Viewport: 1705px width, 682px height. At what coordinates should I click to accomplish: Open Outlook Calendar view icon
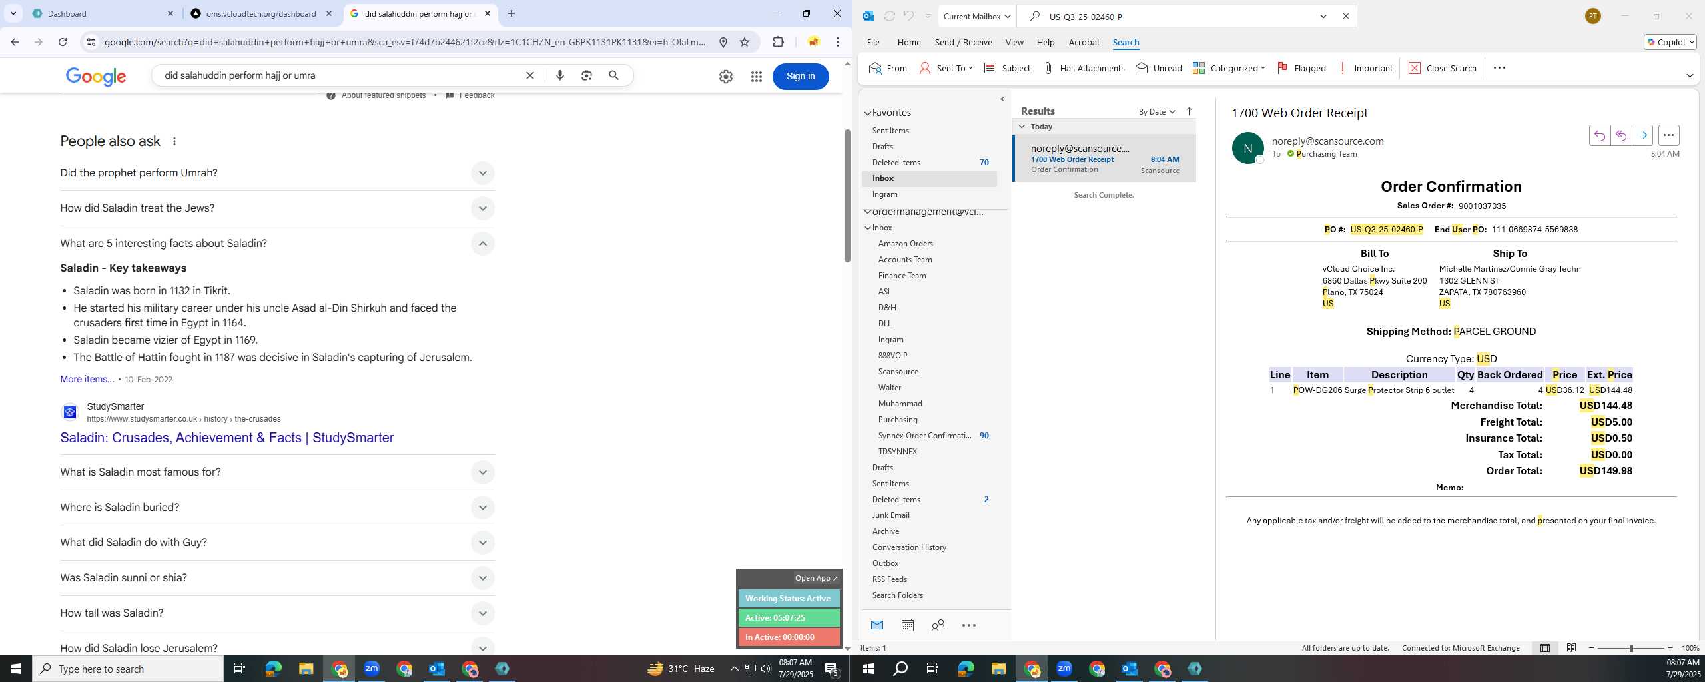pos(907,625)
